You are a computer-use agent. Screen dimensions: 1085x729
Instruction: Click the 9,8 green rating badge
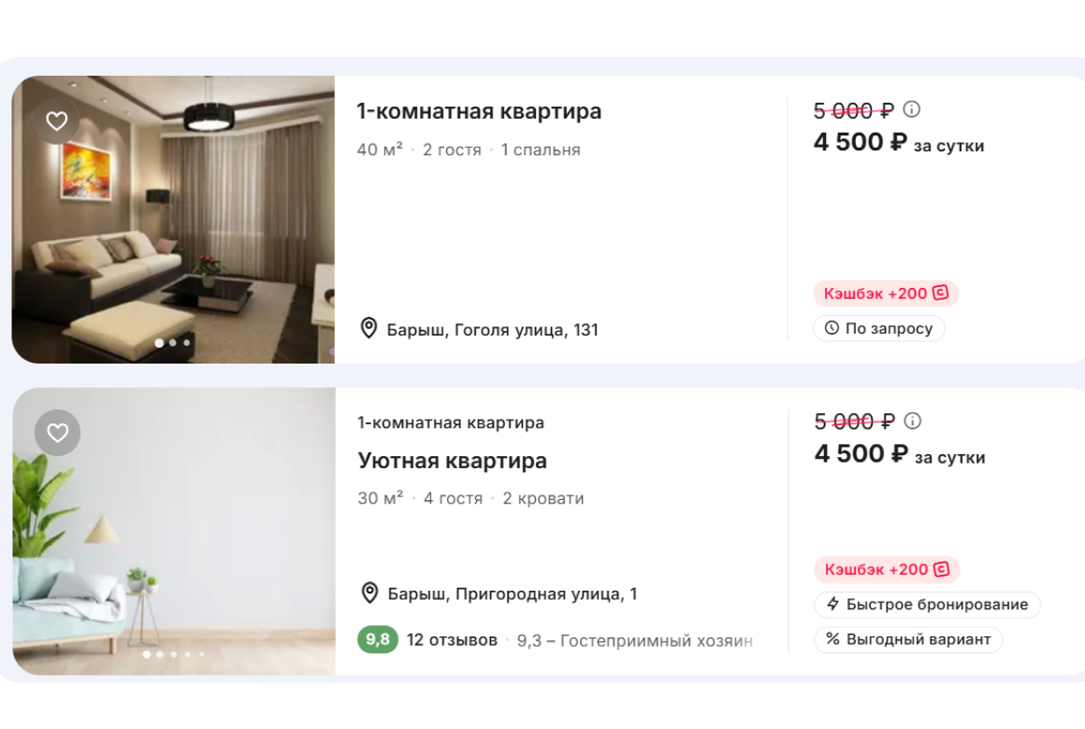point(378,640)
